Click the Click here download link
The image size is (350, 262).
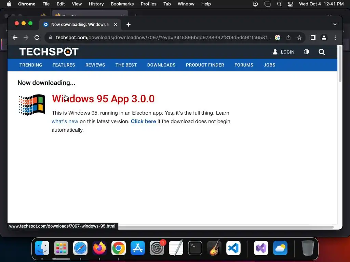point(143,121)
